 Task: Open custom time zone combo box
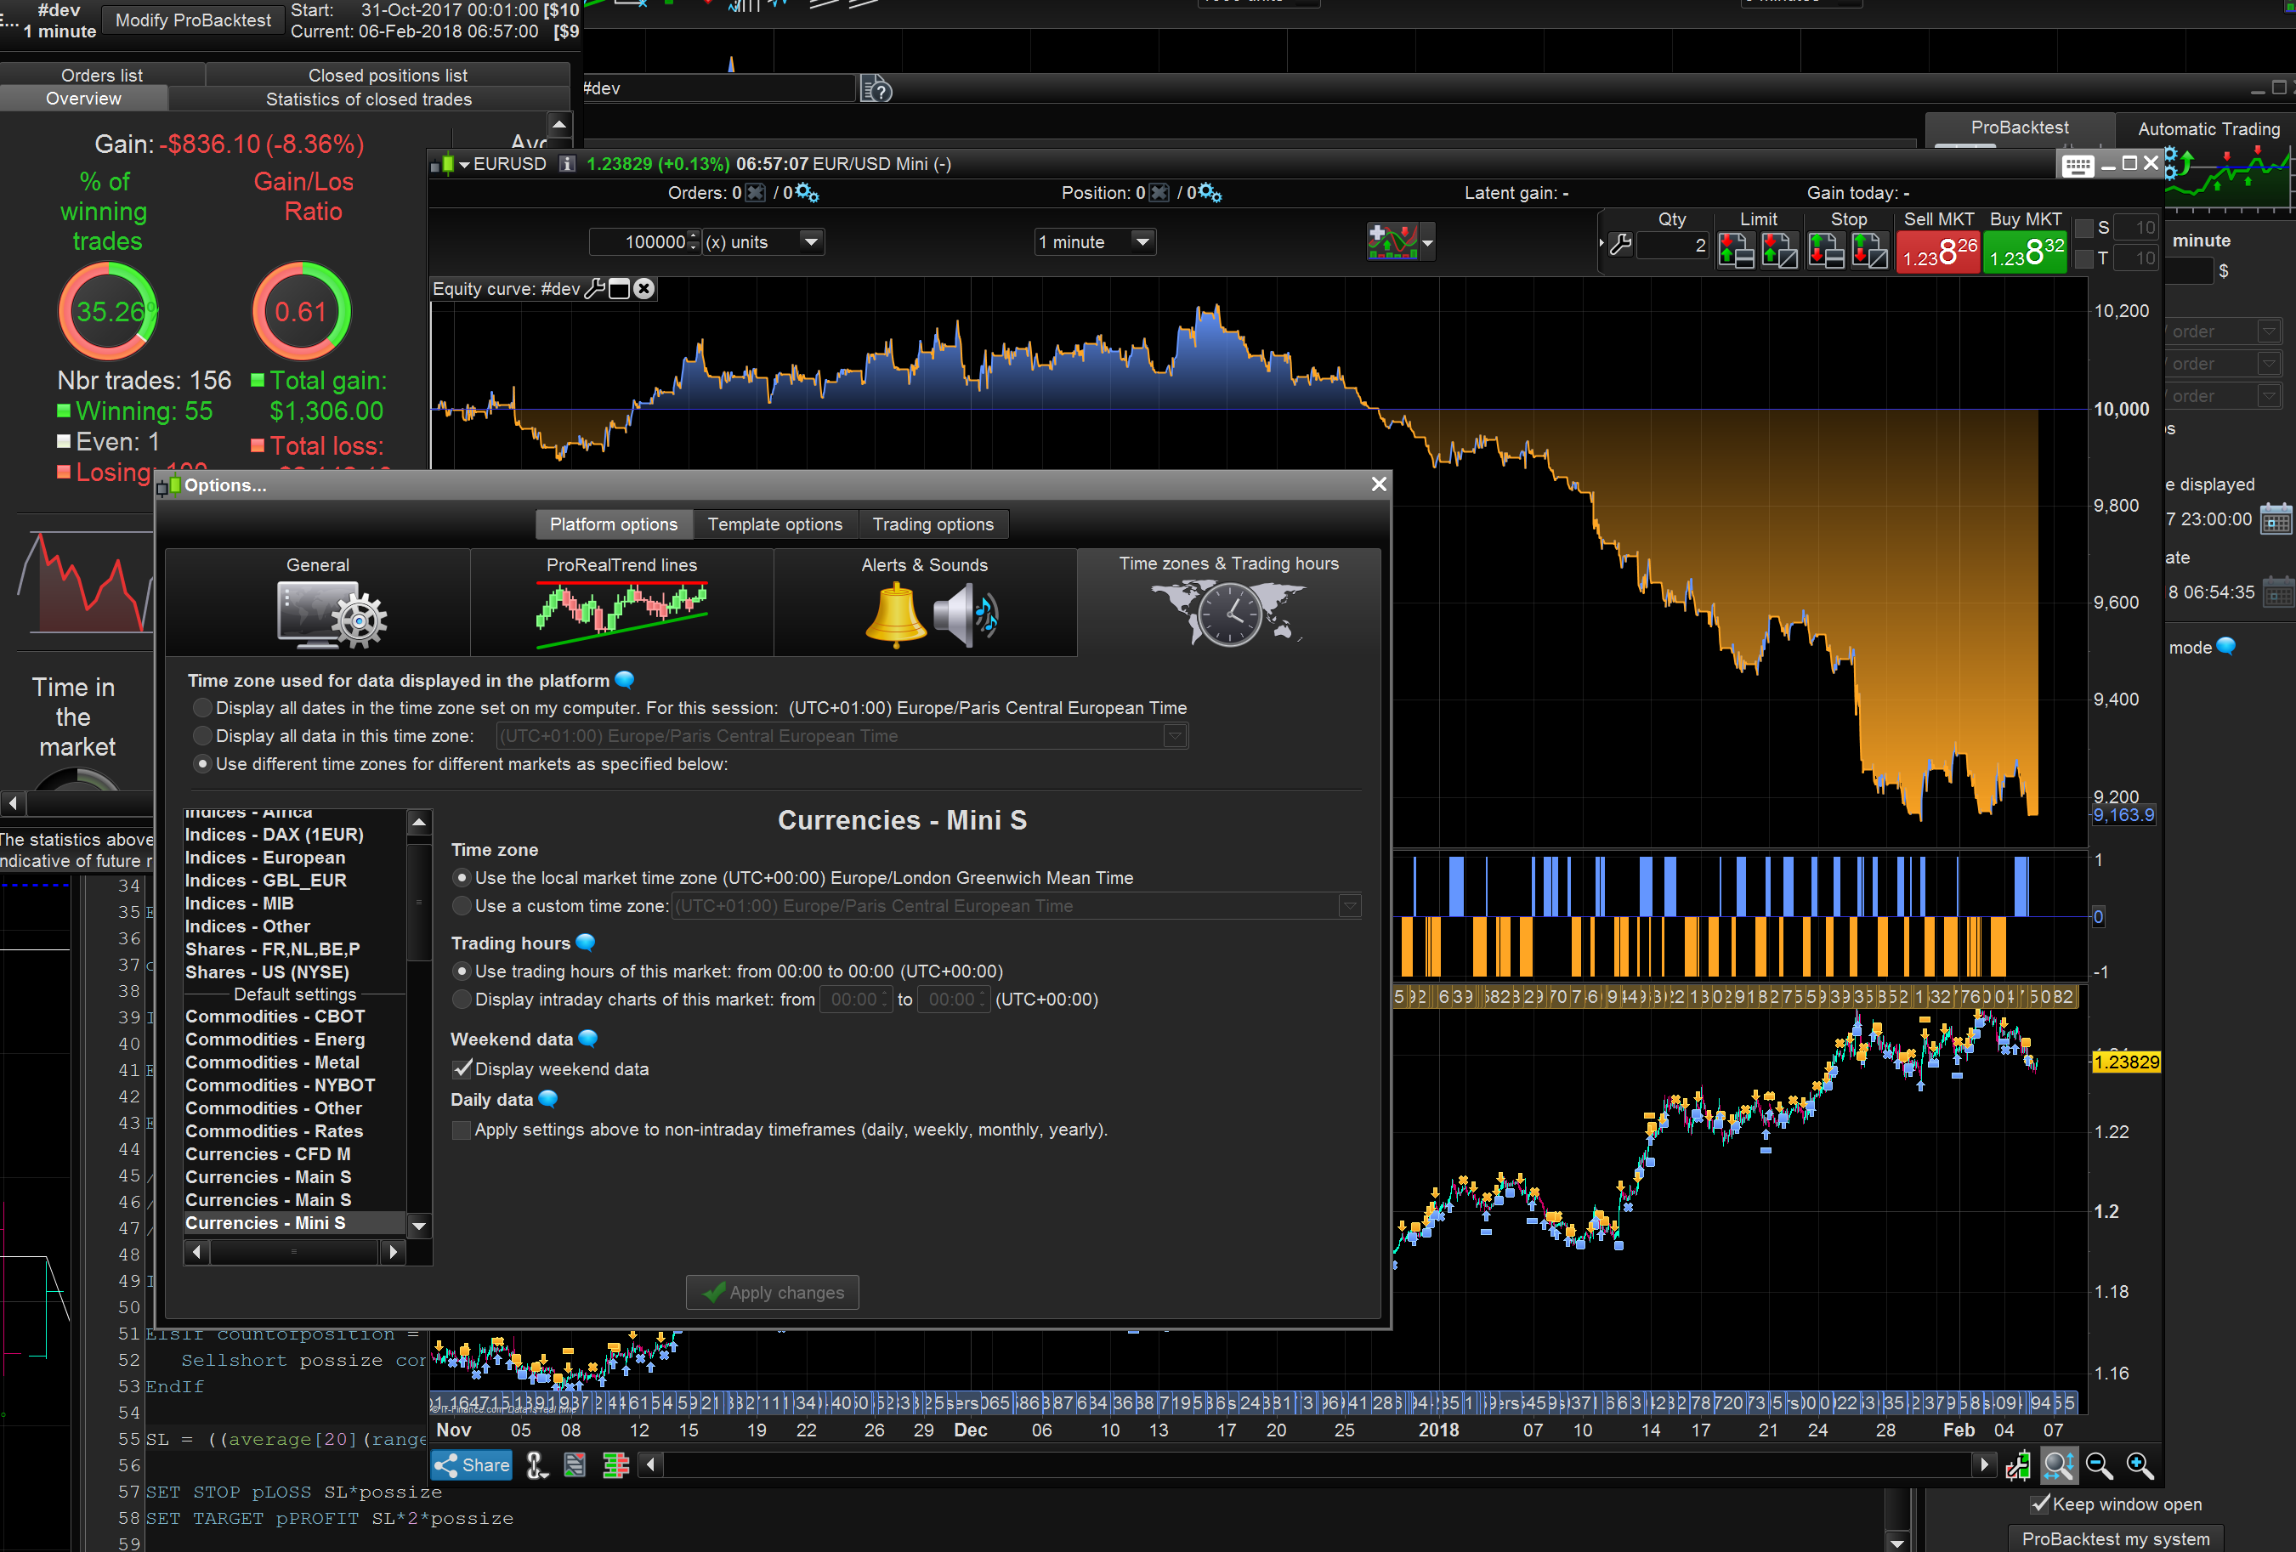tap(1016, 906)
